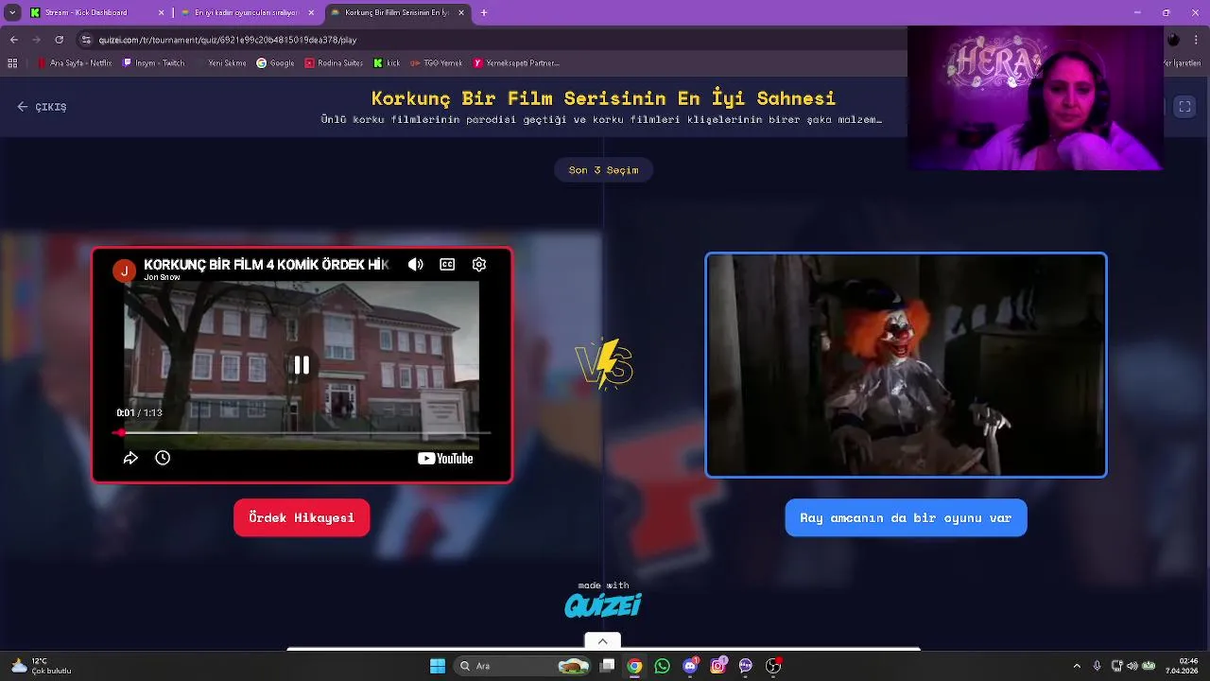Viewport: 1210px width, 681px height.
Task: Open the Yemeksepeti Partner bookmark
Action: pyautogui.click(x=516, y=63)
